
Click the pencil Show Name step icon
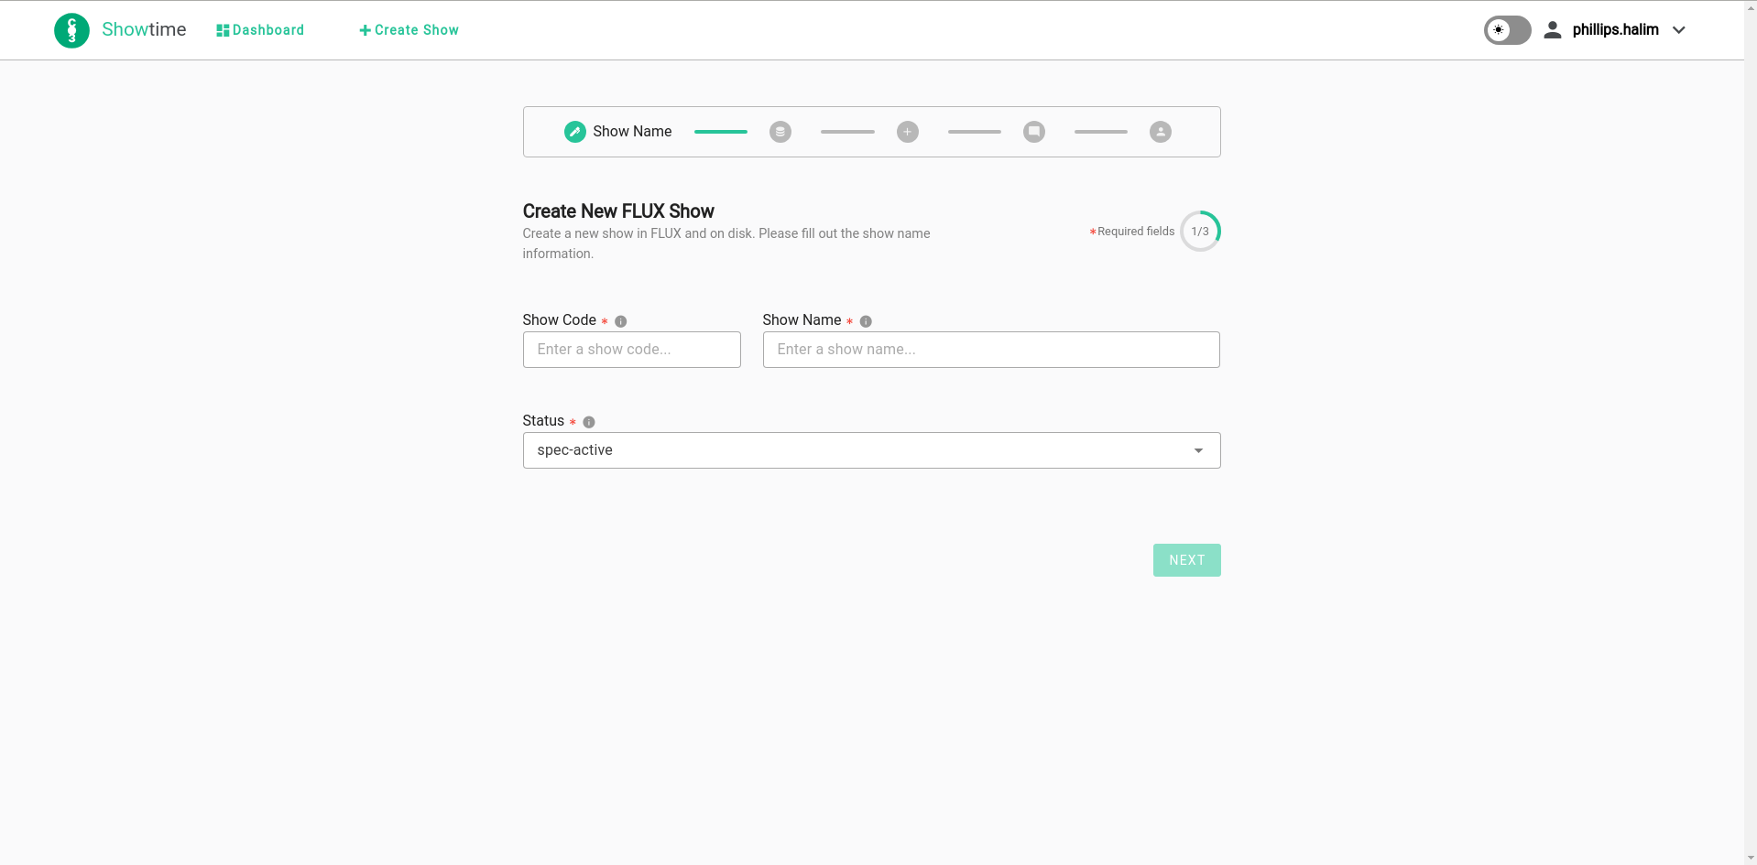pos(574,132)
